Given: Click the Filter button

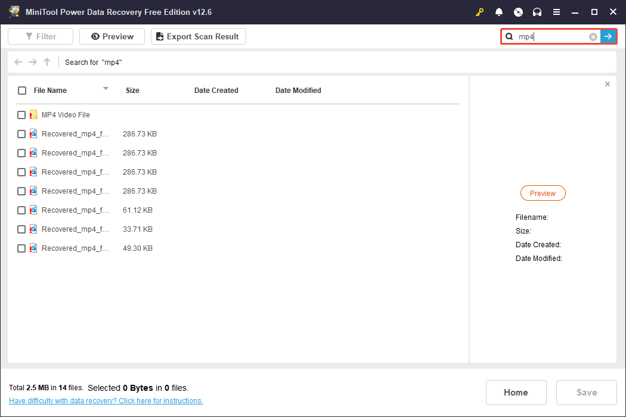Looking at the screenshot, I should [x=41, y=36].
